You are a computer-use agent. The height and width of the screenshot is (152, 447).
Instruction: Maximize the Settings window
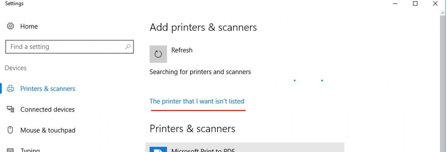(x=415, y=4)
